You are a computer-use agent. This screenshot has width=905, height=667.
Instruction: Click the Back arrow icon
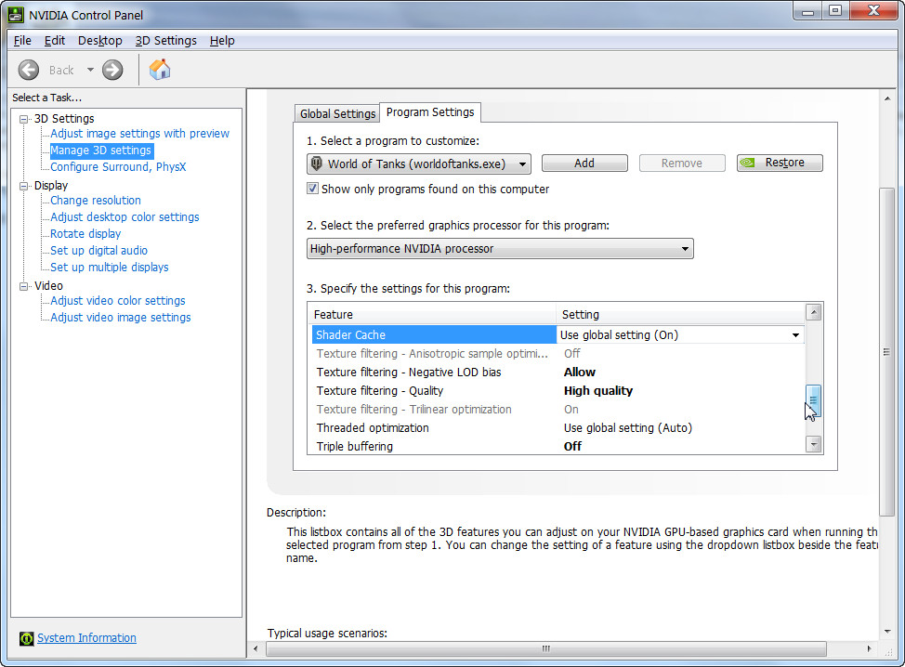[28, 70]
